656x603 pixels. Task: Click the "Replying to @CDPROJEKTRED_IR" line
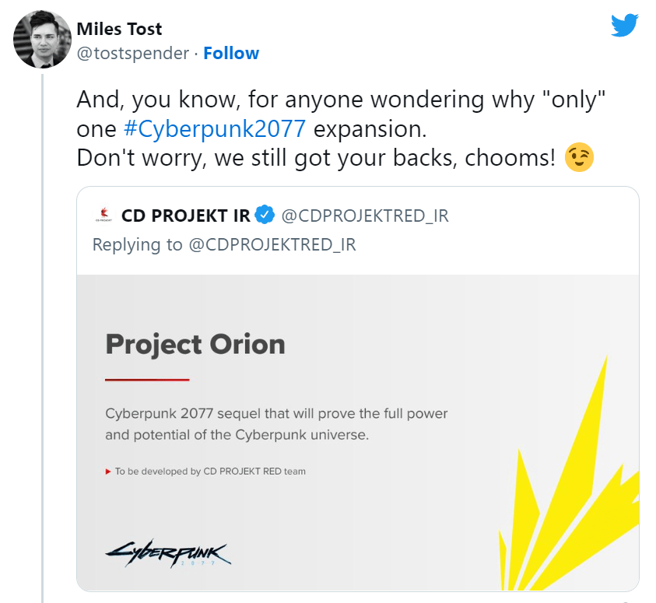click(x=224, y=244)
